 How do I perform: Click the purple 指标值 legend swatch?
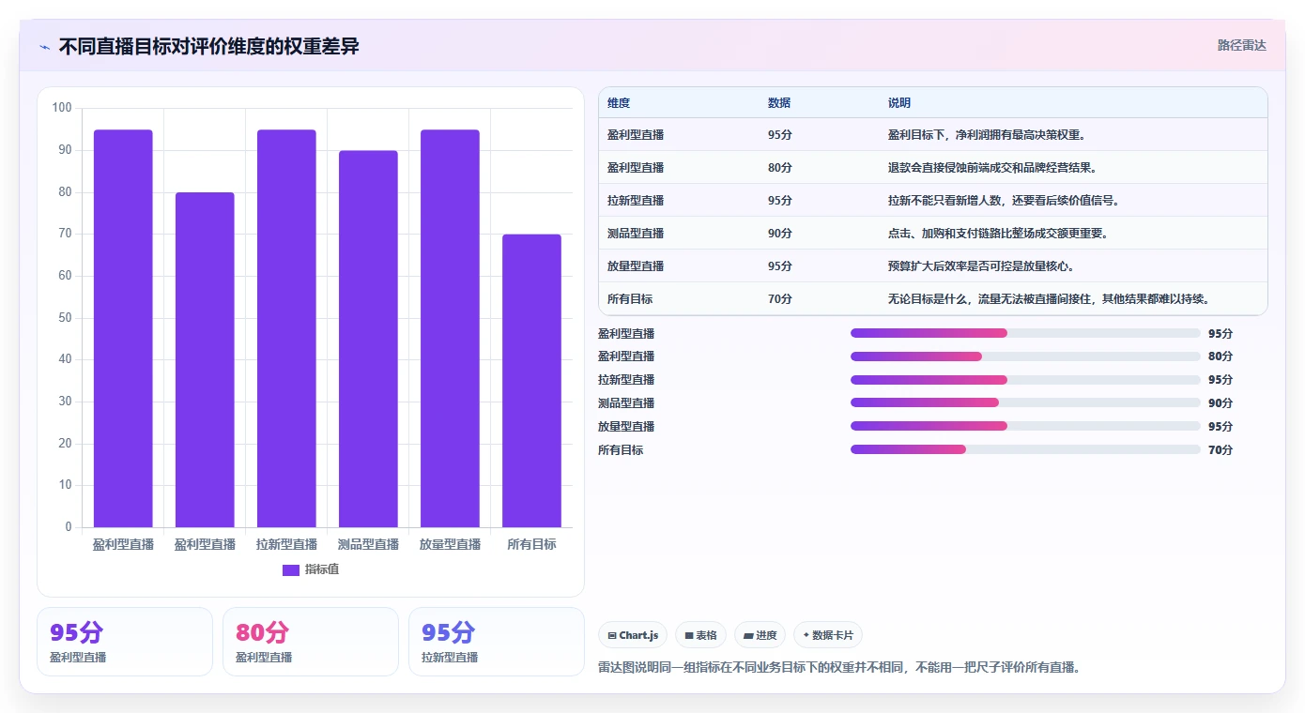pyautogui.click(x=290, y=569)
